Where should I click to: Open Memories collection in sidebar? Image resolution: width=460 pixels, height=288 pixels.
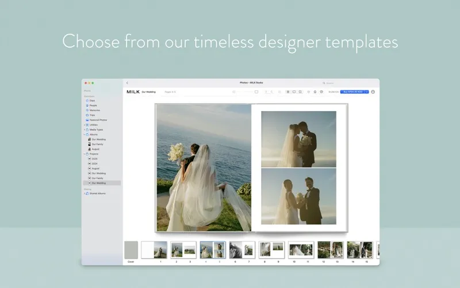point(93,110)
